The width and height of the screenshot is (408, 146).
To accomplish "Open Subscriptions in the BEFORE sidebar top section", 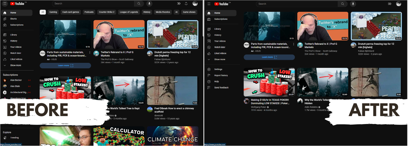I will 17,25.
